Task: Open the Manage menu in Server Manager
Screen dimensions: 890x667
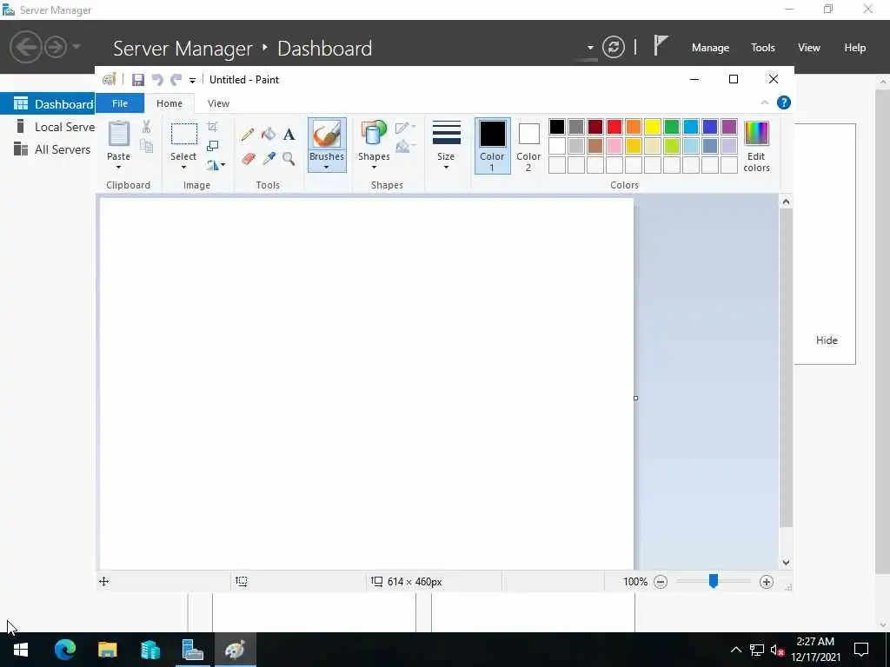Action: tap(710, 48)
